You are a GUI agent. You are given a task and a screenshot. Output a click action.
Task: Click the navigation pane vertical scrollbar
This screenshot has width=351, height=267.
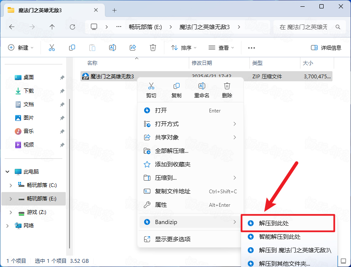click(x=70, y=174)
